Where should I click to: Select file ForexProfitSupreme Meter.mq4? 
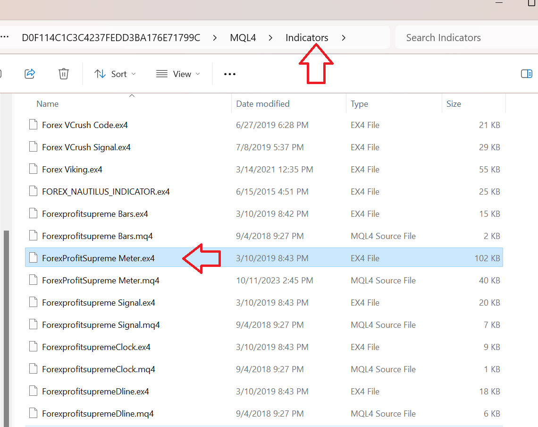(x=264, y=280)
